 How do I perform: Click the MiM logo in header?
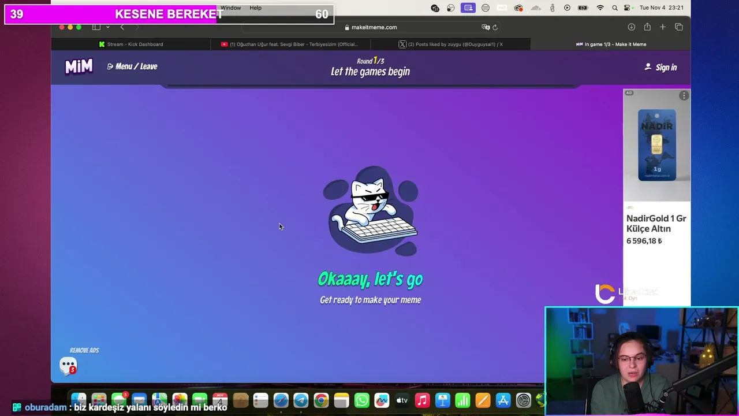pyautogui.click(x=79, y=66)
